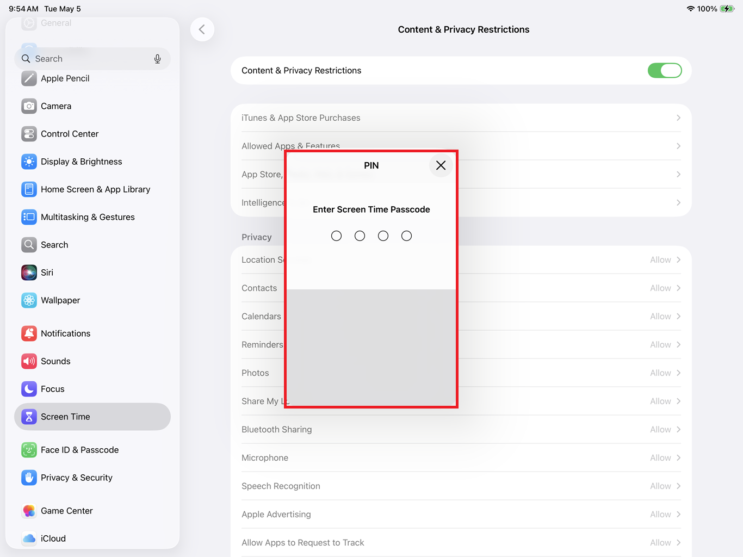Click the "Allow" value for Location Services
Image resolution: width=743 pixels, height=557 pixels.
[660, 260]
